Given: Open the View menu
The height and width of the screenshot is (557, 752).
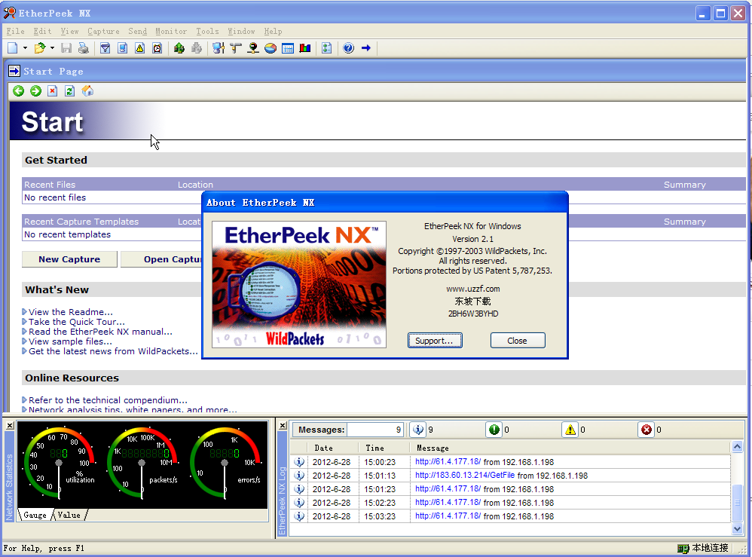Looking at the screenshot, I should [69, 31].
